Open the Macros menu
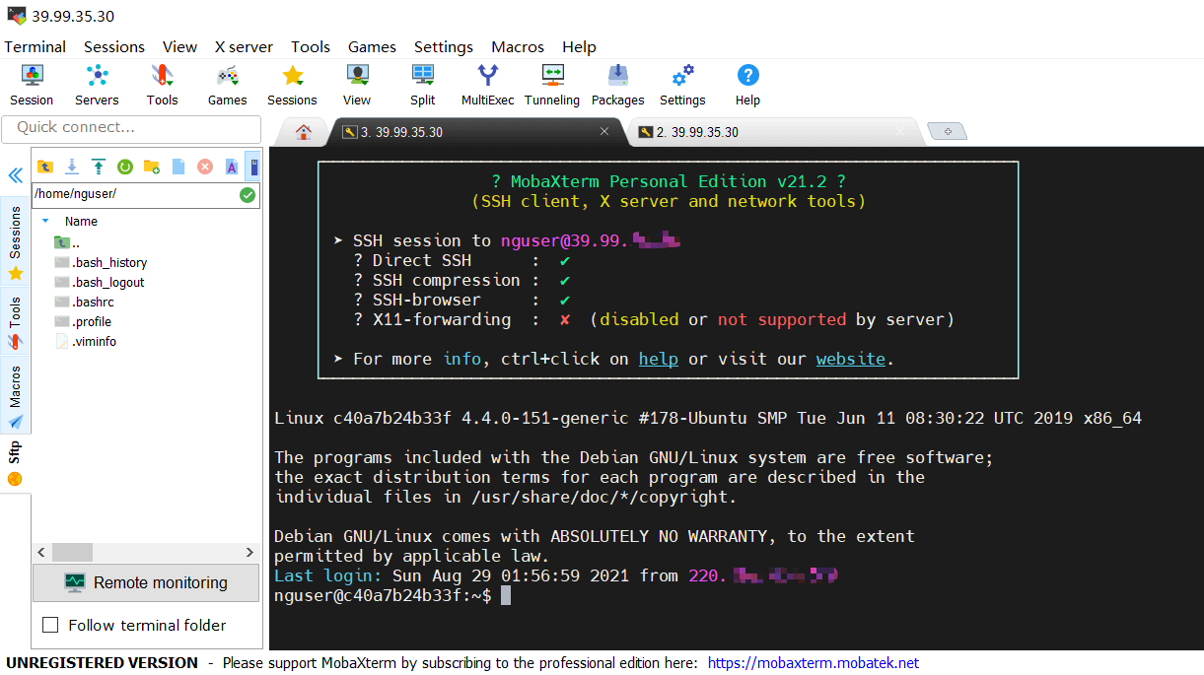This screenshot has width=1204, height=675. [x=518, y=46]
